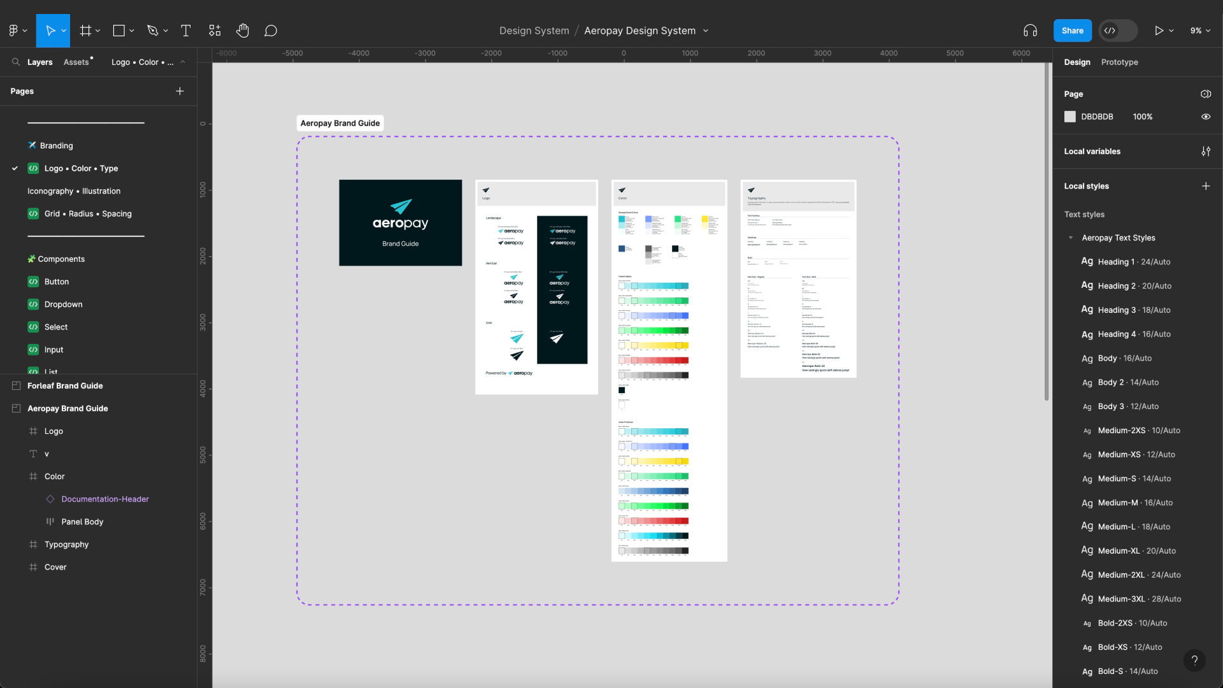Collapse Aeropay Text Styles section

[1071, 238]
